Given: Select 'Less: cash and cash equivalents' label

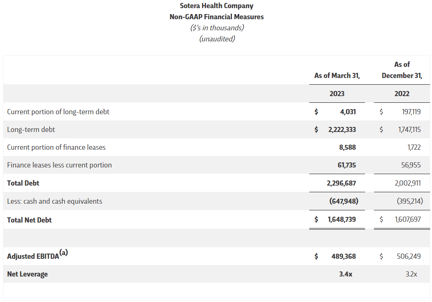Looking at the screenshot, I should [x=54, y=201].
